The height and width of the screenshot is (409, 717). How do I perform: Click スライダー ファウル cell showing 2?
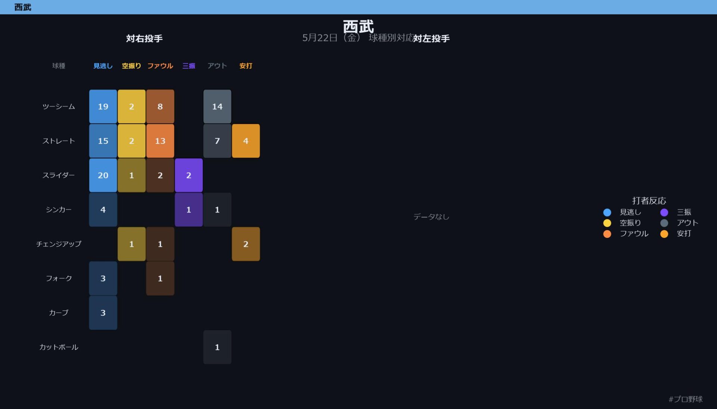(160, 175)
